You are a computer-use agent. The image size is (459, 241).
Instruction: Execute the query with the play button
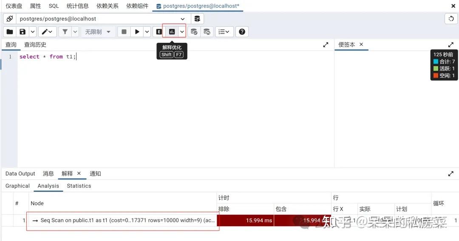tap(137, 31)
